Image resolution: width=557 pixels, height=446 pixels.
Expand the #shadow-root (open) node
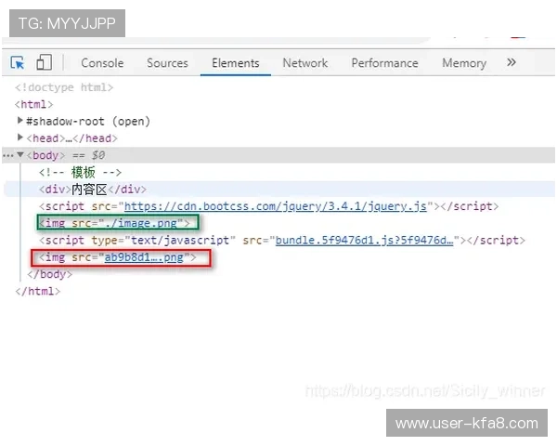coord(20,122)
